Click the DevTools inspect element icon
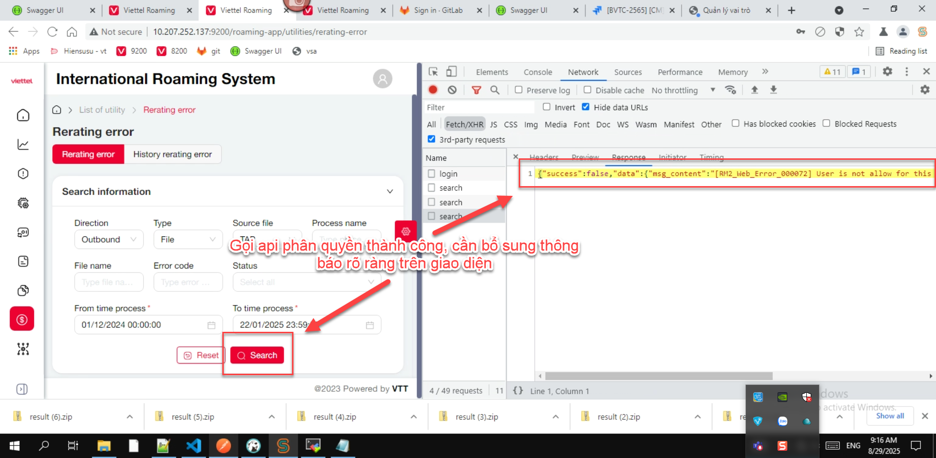Viewport: 936px width, 458px height. pos(433,72)
